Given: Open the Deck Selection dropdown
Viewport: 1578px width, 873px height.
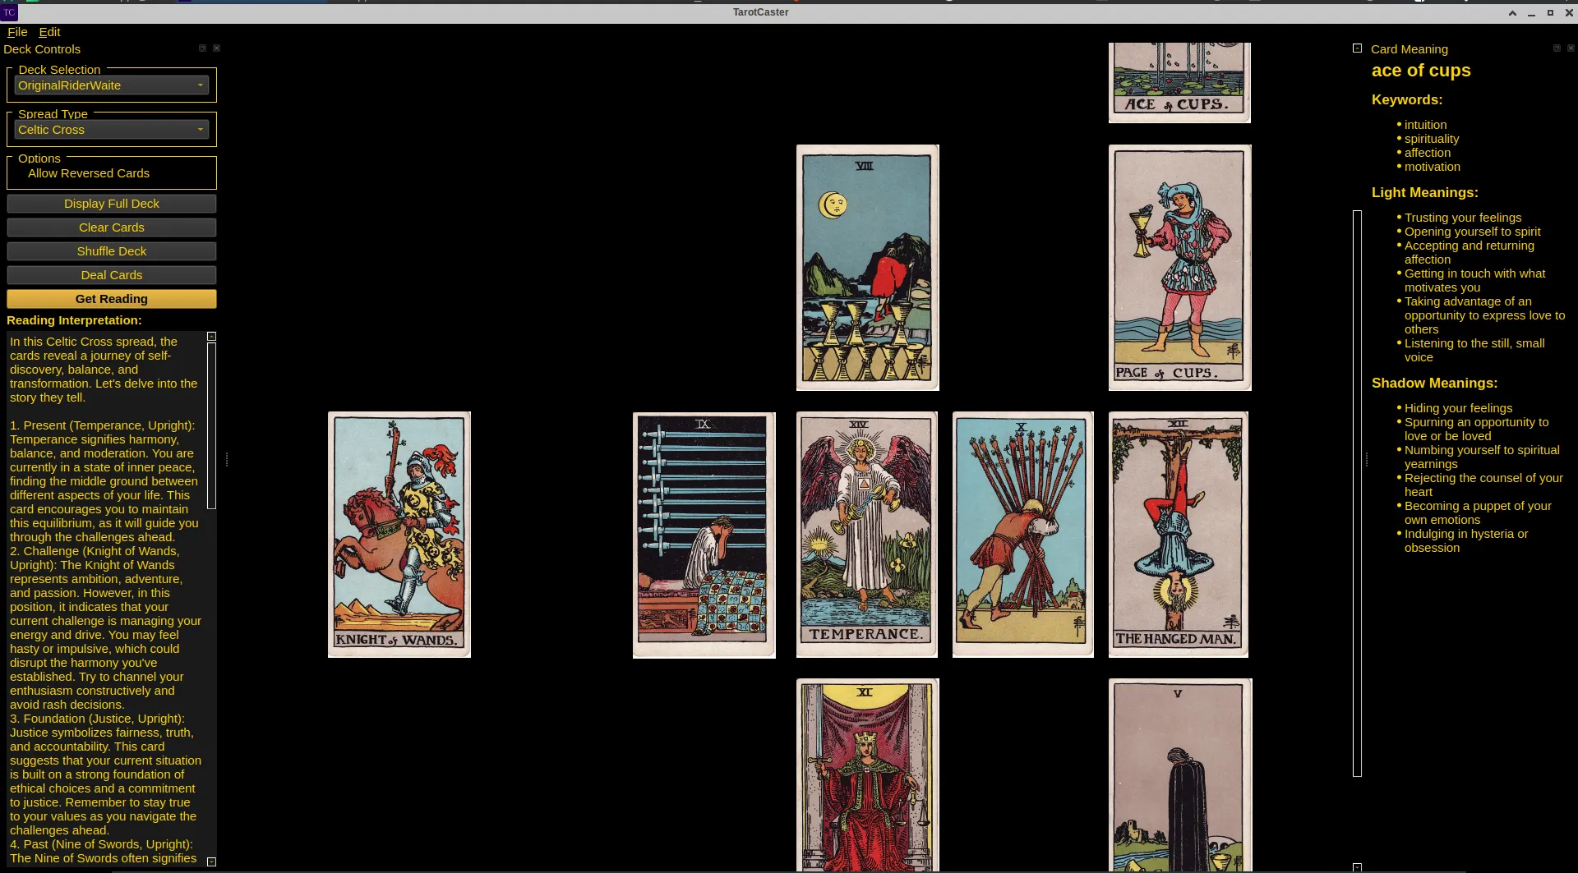Looking at the screenshot, I should [x=112, y=85].
